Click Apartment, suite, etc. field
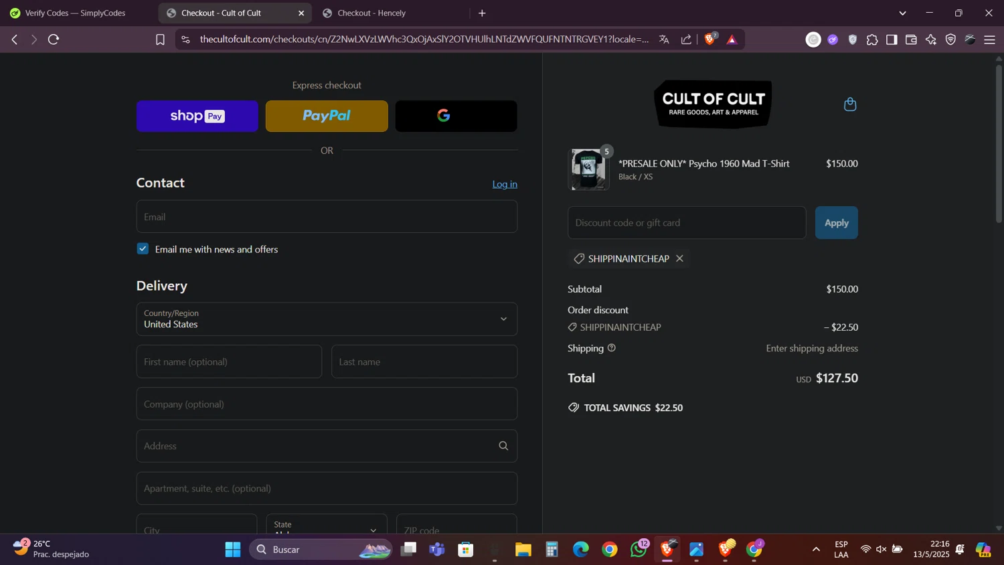Image resolution: width=1004 pixels, height=565 pixels. click(327, 488)
